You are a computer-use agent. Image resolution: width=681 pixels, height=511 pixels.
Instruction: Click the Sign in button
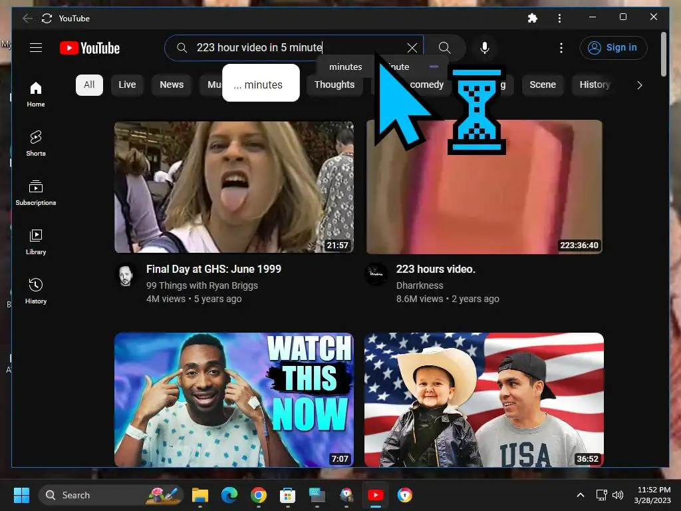(x=613, y=48)
